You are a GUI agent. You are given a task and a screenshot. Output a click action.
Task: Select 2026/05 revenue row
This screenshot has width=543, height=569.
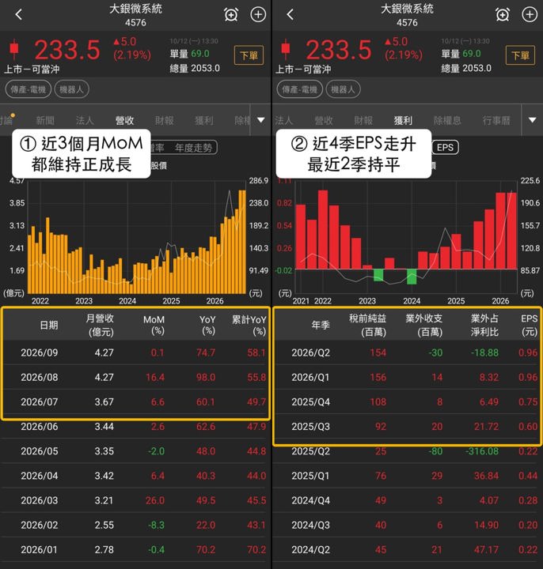tap(135, 451)
